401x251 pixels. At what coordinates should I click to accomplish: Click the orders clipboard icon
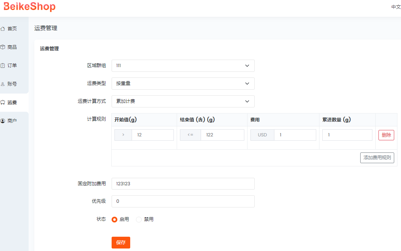coord(3,66)
